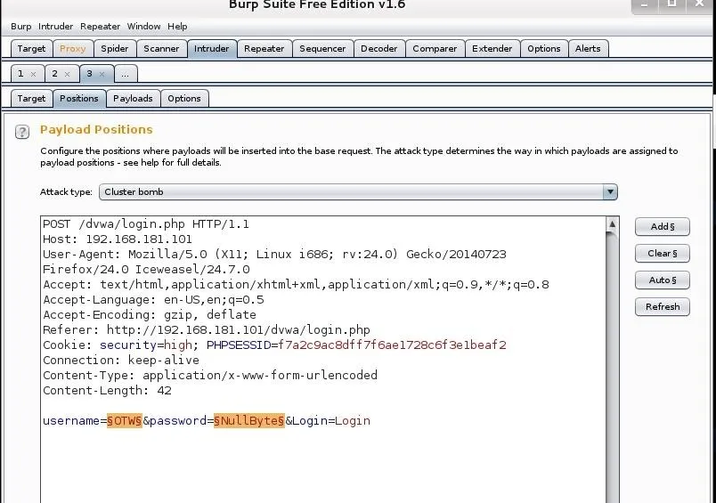
Task: Switch to the main Options tab
Action: 544,48
